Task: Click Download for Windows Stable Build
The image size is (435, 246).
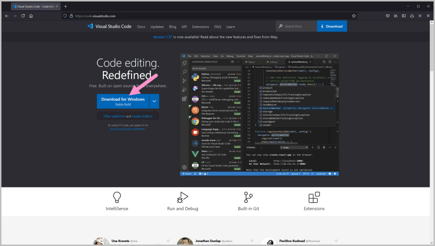Action: 123,101
